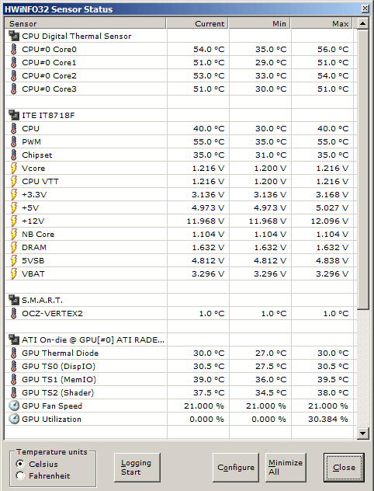The width and height of the screenshot is (374, 491).
Task: Click the Current column header
Action: [x=197, y=23]
